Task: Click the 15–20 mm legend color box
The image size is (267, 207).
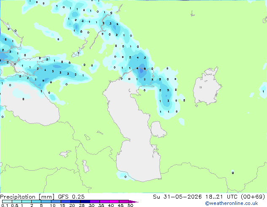Action: tap(66, 202)
